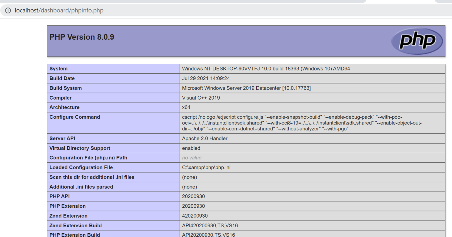This screenshot has width=452, height=237.
Task: Click the Virtual Directory Support enabled value
Action: [x=191, y=148]
